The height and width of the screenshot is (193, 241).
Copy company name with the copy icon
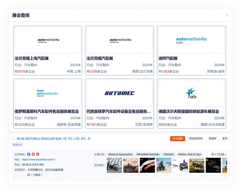89,139
